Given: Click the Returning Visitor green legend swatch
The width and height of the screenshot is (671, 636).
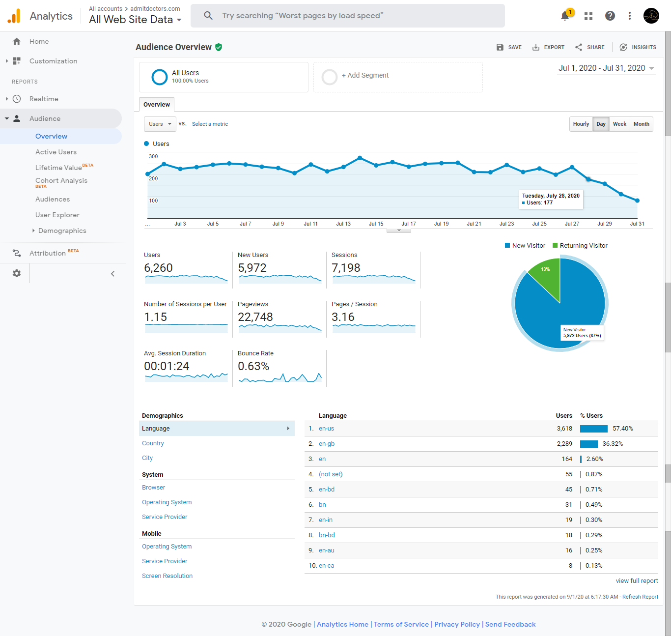Looking at the screenshot, I should point(555,245).
